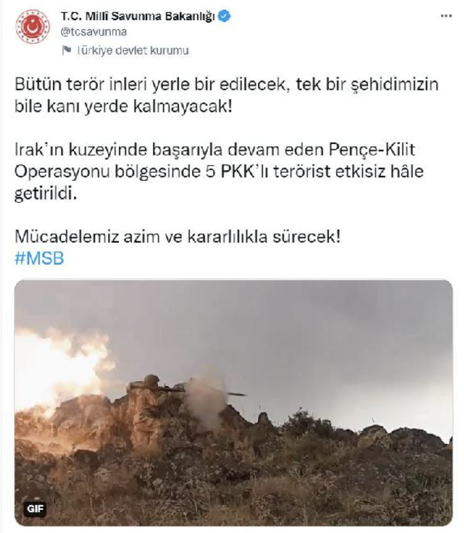Click the government flag icon

click(x=66, y=50)
